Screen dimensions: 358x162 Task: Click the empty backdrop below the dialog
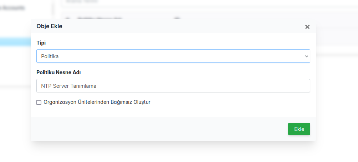click(x=178, y=153)
